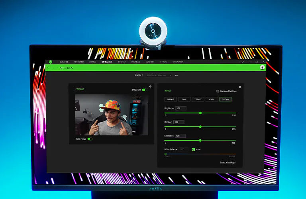This screenshot has height=199, width=306.
Task: Click the Contrast value input field
Action: [178, 122]
